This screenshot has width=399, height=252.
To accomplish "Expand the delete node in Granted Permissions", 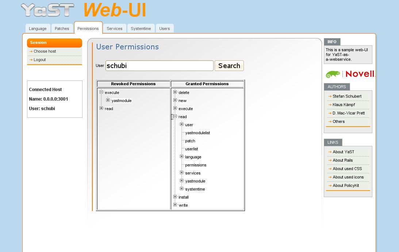I will [x=175, y=92].
